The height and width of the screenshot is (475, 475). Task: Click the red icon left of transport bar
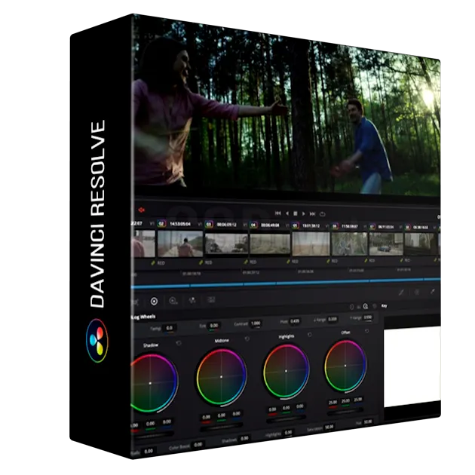click(x=142, y=210)
